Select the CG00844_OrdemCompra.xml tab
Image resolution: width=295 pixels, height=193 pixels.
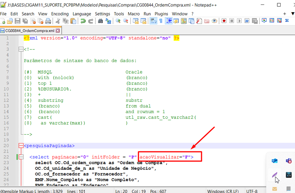[x=30, y=31]
